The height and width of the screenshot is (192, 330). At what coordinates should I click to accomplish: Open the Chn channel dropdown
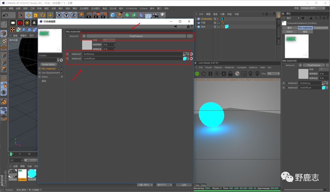coord(273,73)
